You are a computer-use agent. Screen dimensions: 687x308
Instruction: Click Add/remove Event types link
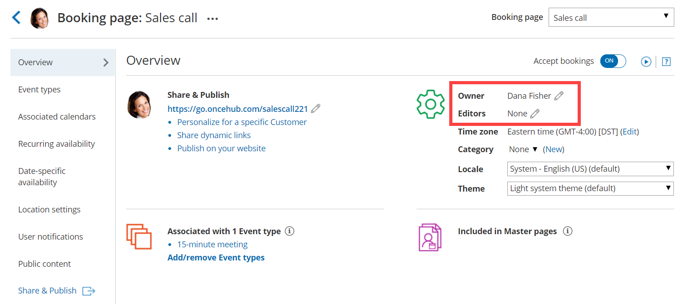(x=216, y=258)
